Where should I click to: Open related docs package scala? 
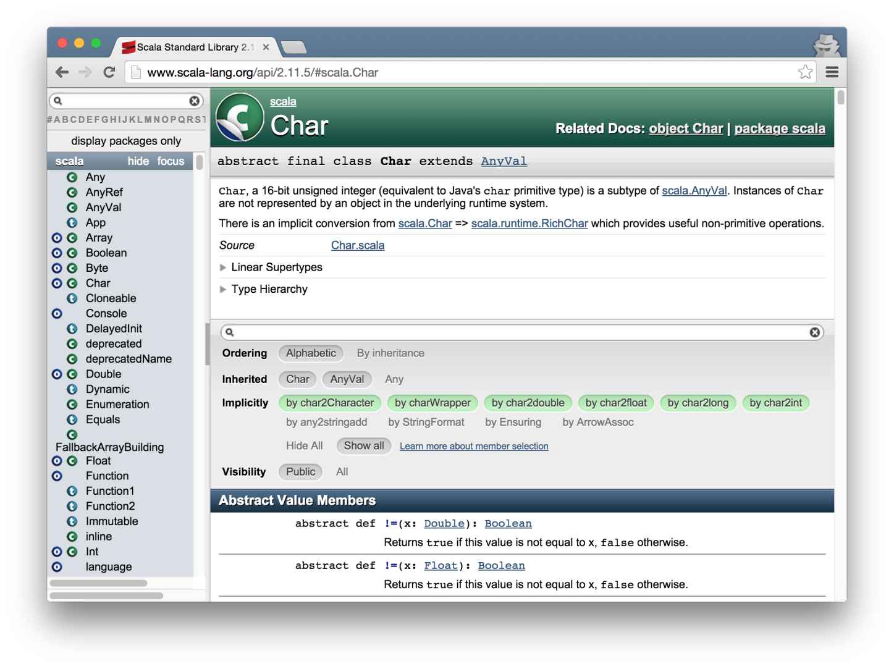[780, 128]
